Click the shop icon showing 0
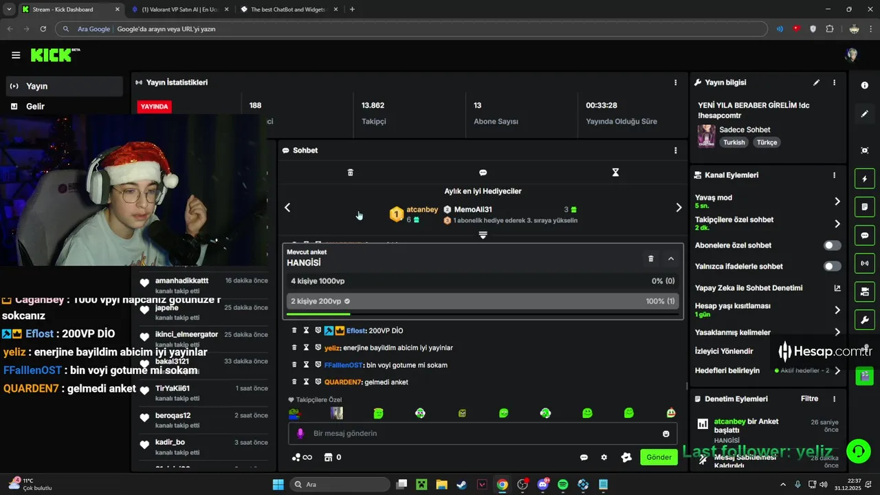 (333, 457)
